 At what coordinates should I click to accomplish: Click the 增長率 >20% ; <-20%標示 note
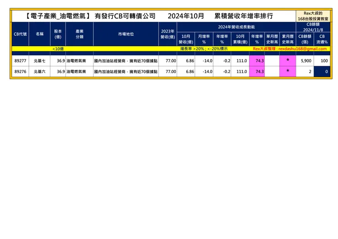(x=204, y=49)
